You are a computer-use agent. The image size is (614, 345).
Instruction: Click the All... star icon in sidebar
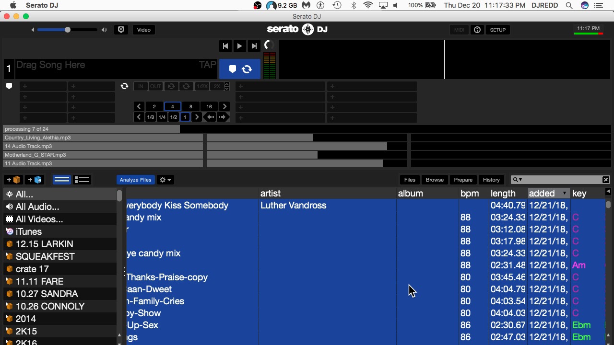[x=9, y=194]
